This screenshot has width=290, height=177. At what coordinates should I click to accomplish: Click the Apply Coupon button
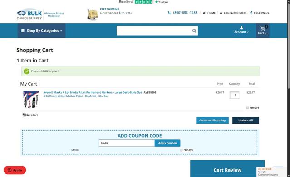(167, 143)
